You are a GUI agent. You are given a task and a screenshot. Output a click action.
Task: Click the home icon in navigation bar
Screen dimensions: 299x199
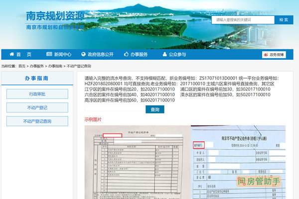(x=9, y=54)
